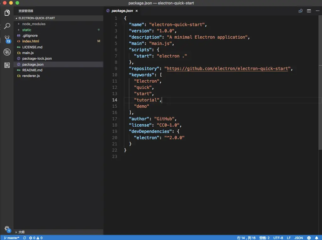This screenshot has height=240, width=322.
Task: Close the package.json tab
Action: 136,11
